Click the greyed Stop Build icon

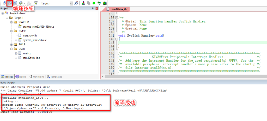pos(29,3)
